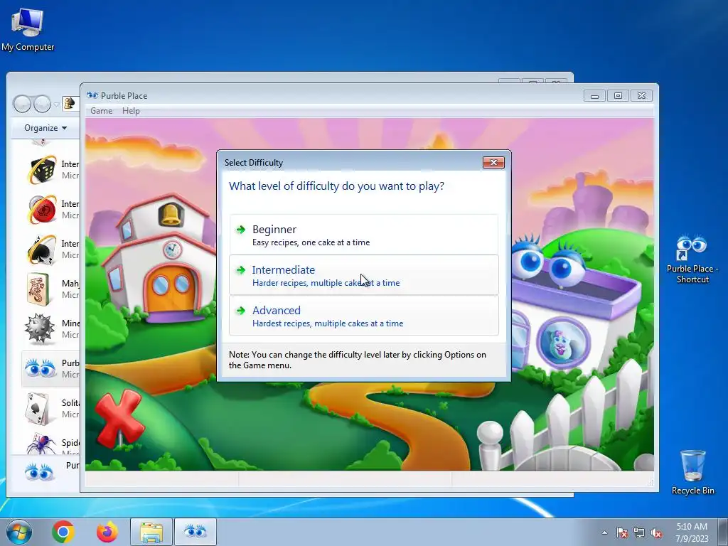The image size is (728, 546).
Task: Open the Organize dropdown in Explorer window
Action: point(45,128)
